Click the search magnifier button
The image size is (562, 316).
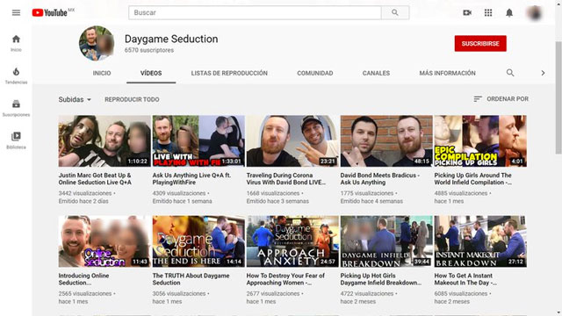395,12
